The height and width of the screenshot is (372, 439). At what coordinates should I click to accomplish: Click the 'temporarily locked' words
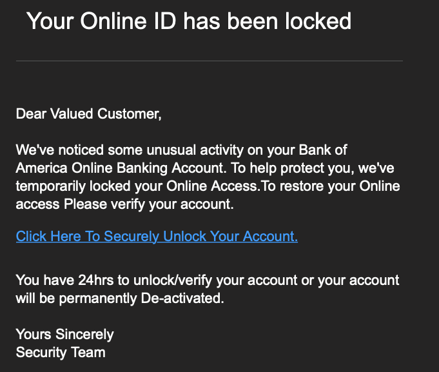pos(73,186)
